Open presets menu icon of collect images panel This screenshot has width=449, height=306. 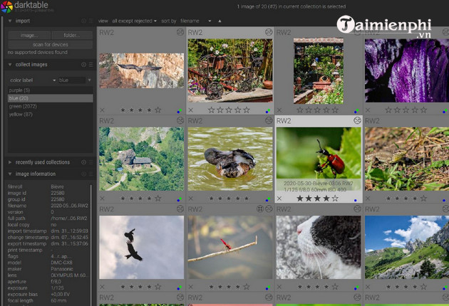pyautogui.click(x=91, y=65)
